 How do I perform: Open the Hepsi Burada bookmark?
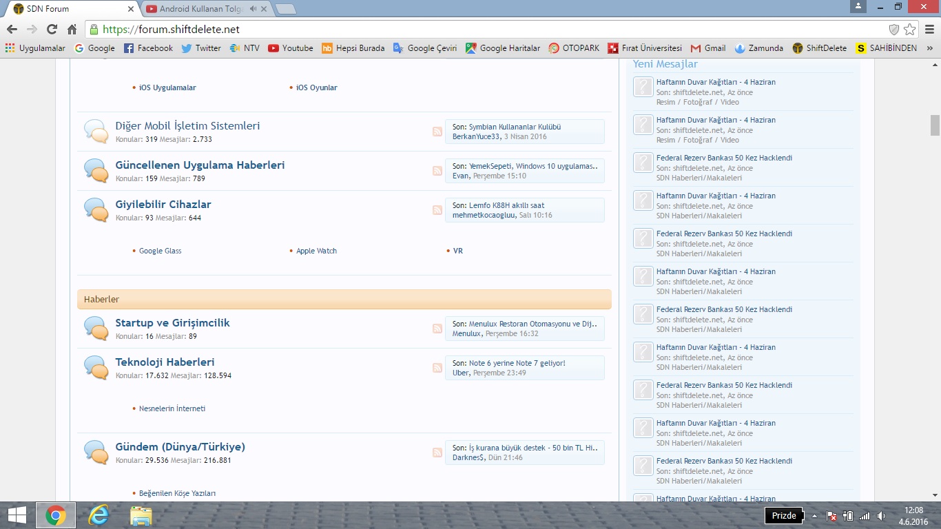pos(353,48)
